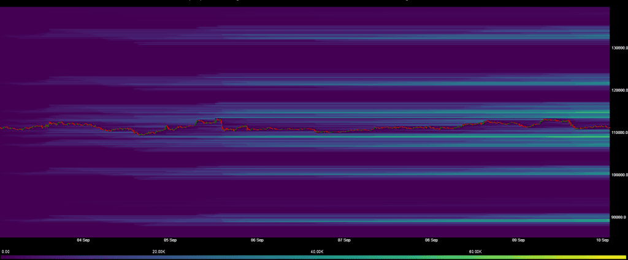
Task: Select the 40.00K color scale label
Action: pos(317,251)
